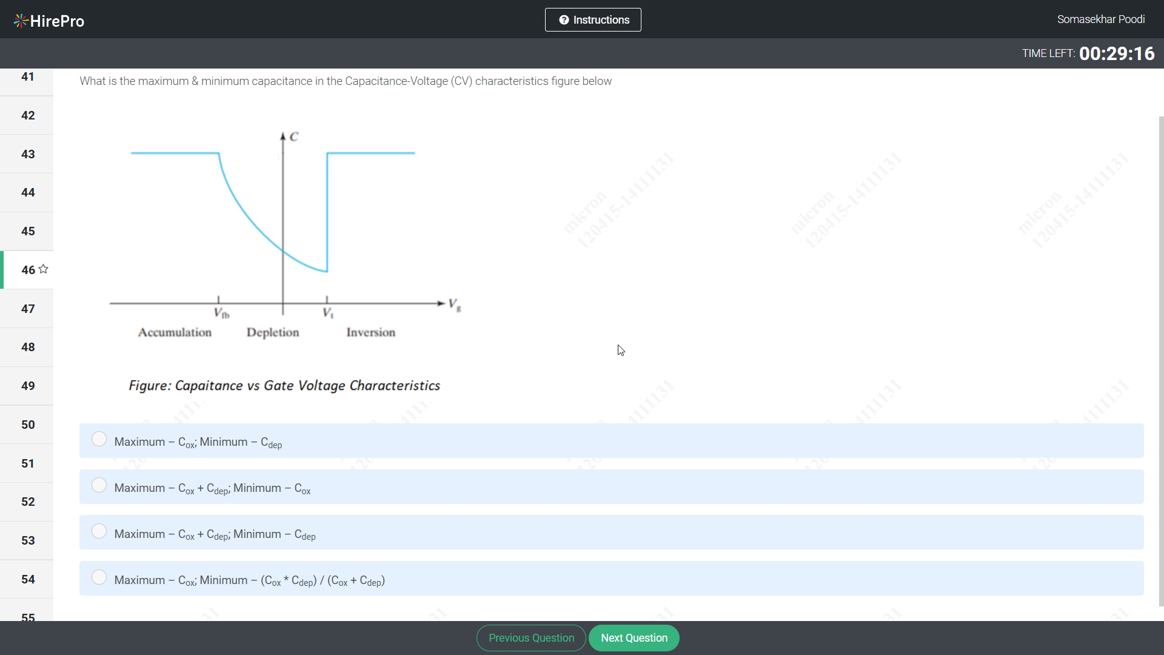
Task: Jump to question 53
Action: pyautogui.click(x=27, y=540)
